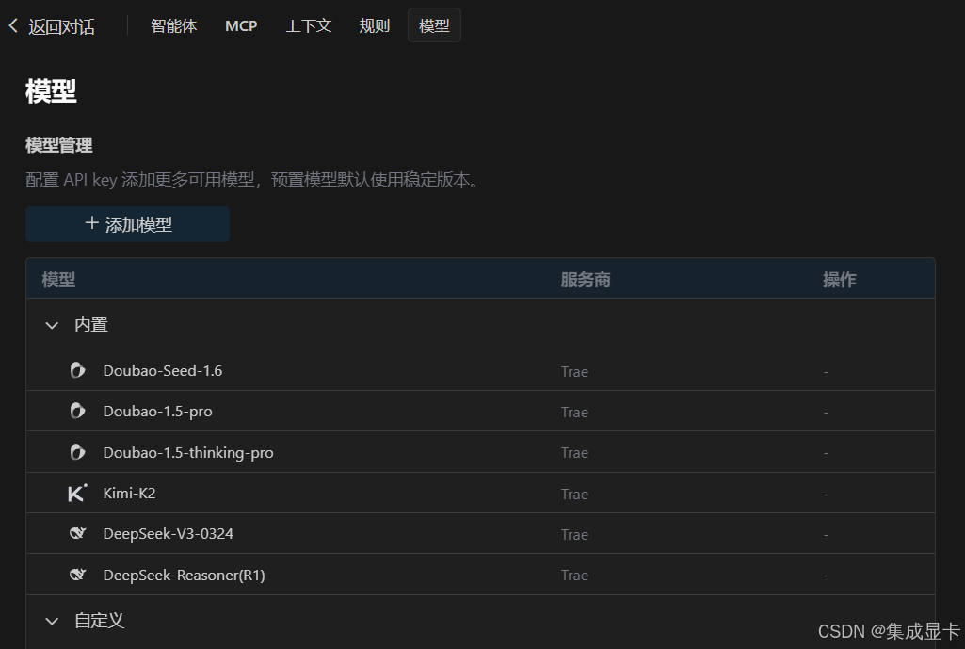Select the DeepSeek-Reasoner(R1) model name
Screen dimensions: 965x649
pos(184,576)
